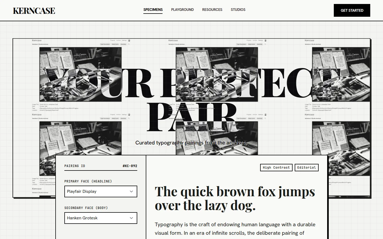Click the 'PAIRING ID' label

coord(75,166)
